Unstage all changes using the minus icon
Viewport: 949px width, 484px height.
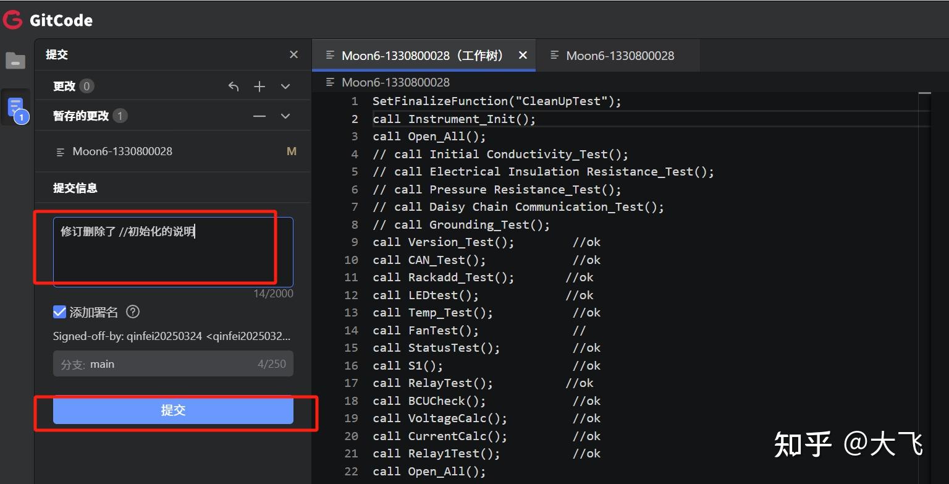pos(259,116)
